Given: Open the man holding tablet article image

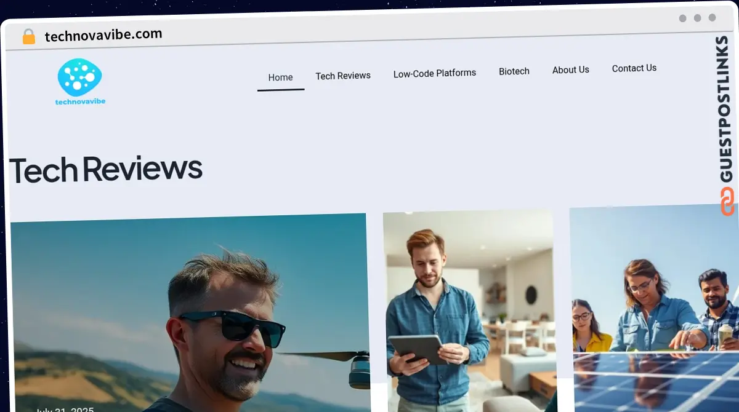Looking at the screenshot, I should (x=470, y=311).
